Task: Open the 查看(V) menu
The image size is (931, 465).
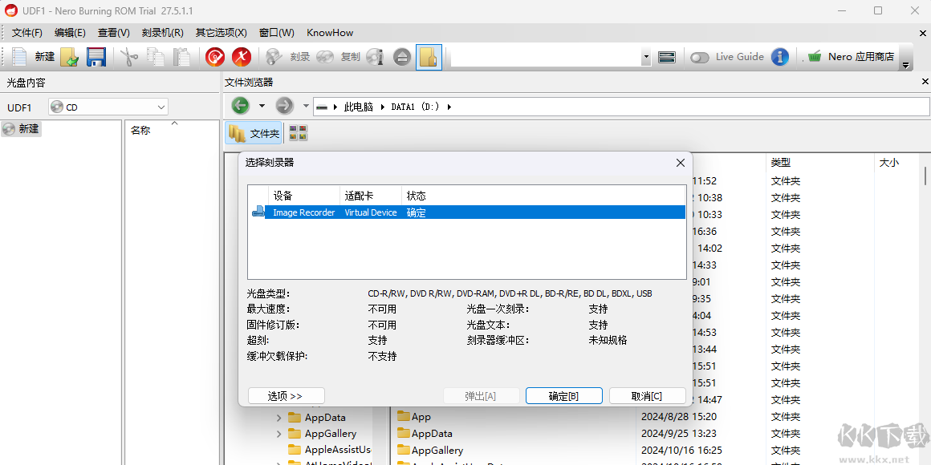Action: (114, 33)
